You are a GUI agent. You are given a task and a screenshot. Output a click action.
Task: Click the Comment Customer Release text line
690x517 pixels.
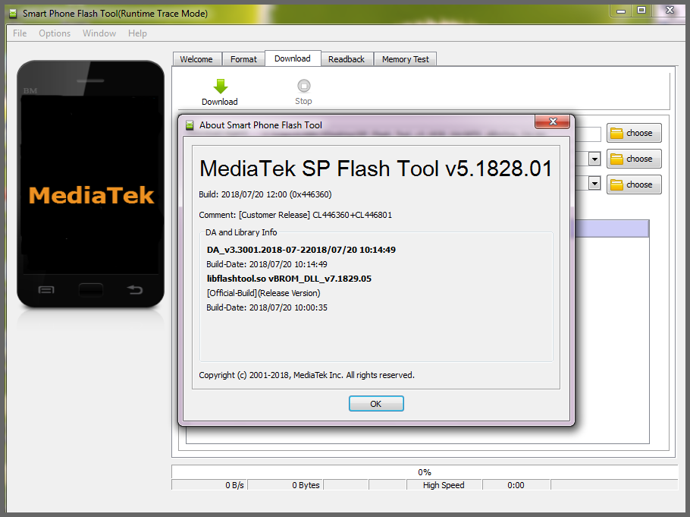click(x=295, y=215)
